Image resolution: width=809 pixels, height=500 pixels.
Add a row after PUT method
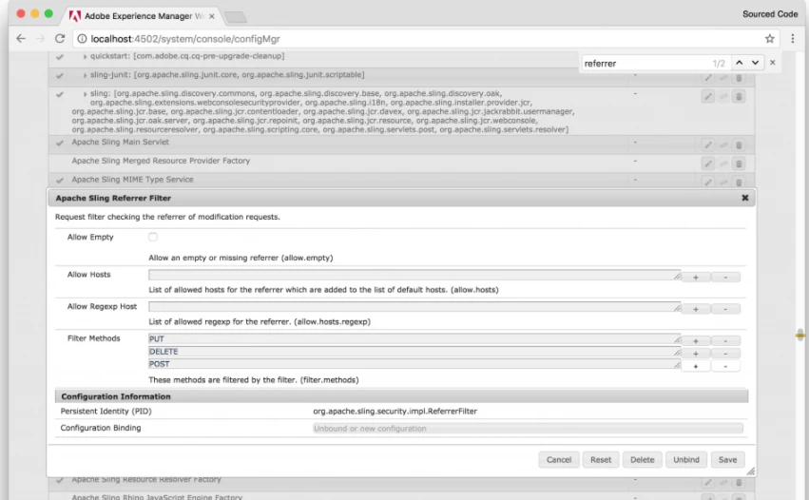[x=696, y=341]
